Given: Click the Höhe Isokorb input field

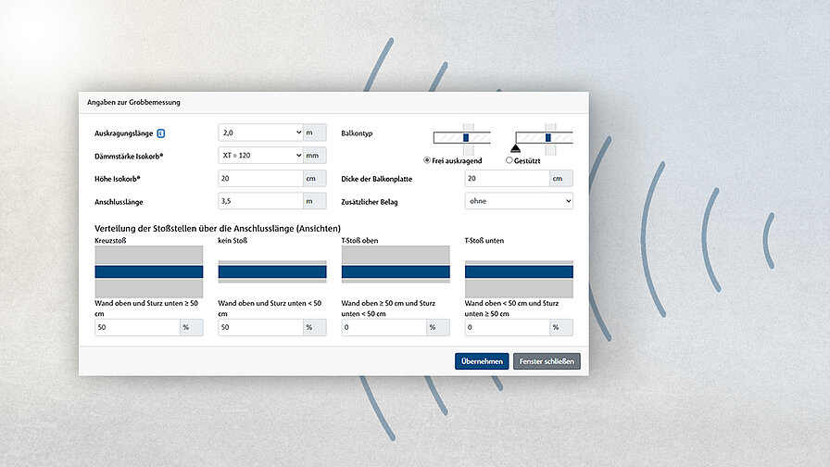Looking at the screenshot, I should [x=260, y=179].
